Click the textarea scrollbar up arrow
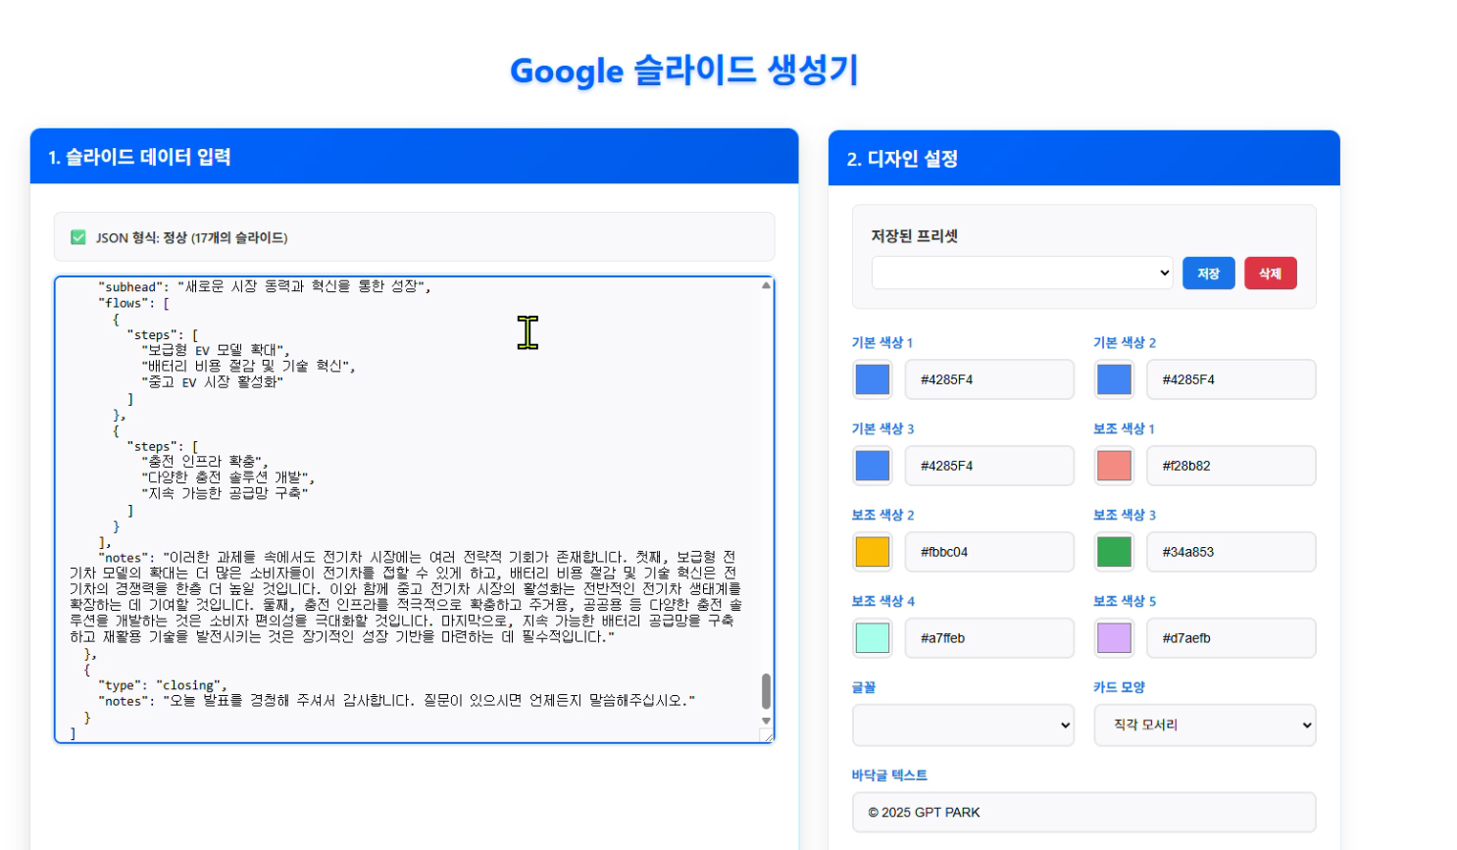 coord(766,285)
